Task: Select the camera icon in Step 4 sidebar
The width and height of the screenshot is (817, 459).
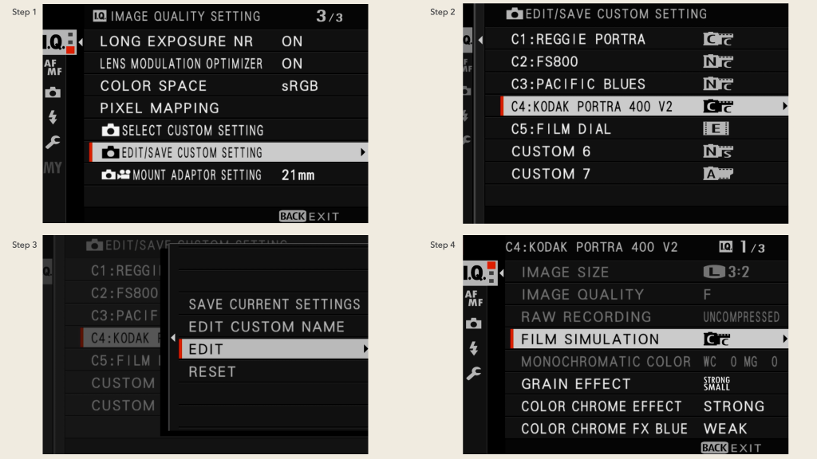Action: (474, 324)
